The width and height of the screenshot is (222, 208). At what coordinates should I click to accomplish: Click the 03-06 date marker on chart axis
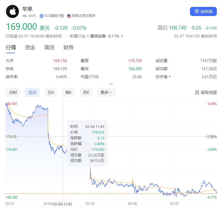(x=132, y=204)
